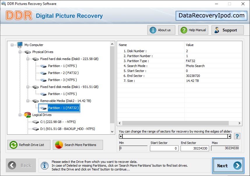Click right edge handle of sector slider
The width and height of the screenshot is (250, 176).
(229, 136)
